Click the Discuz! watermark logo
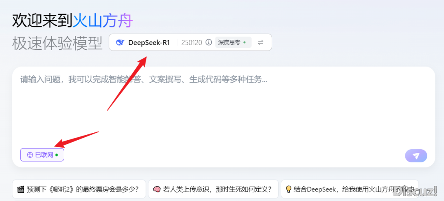 pyautogui.click(x=415, y=191)
